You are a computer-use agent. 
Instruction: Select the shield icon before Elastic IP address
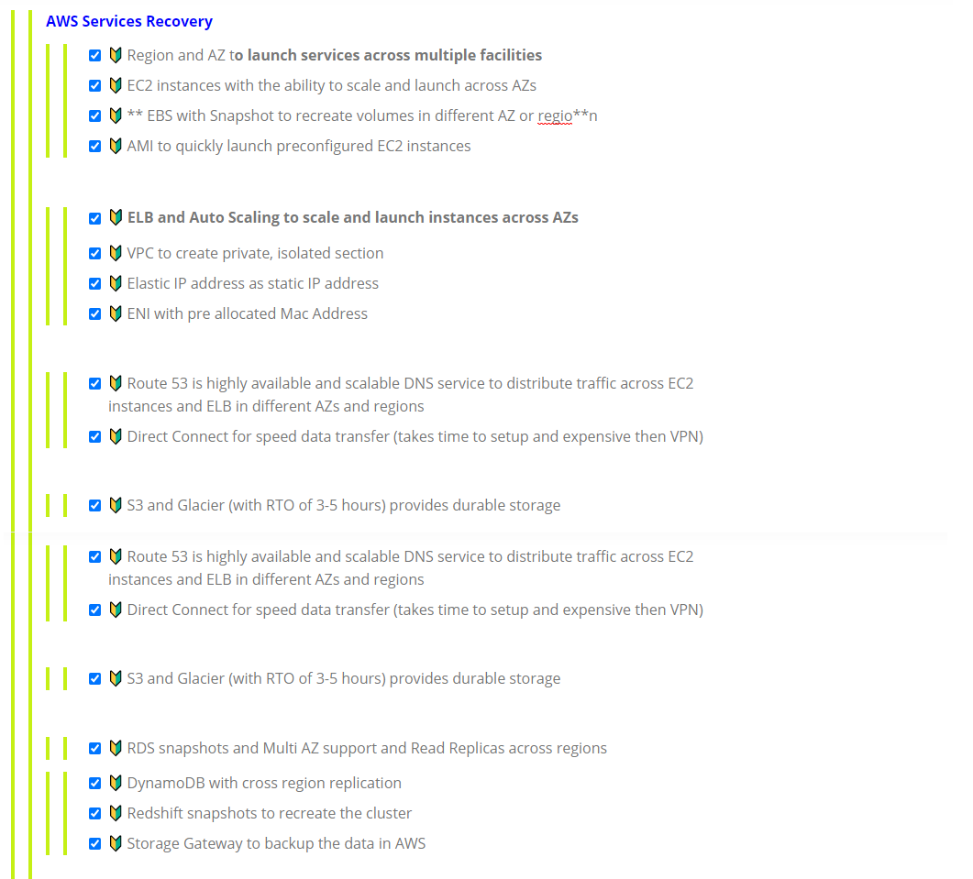click(116, 283)
